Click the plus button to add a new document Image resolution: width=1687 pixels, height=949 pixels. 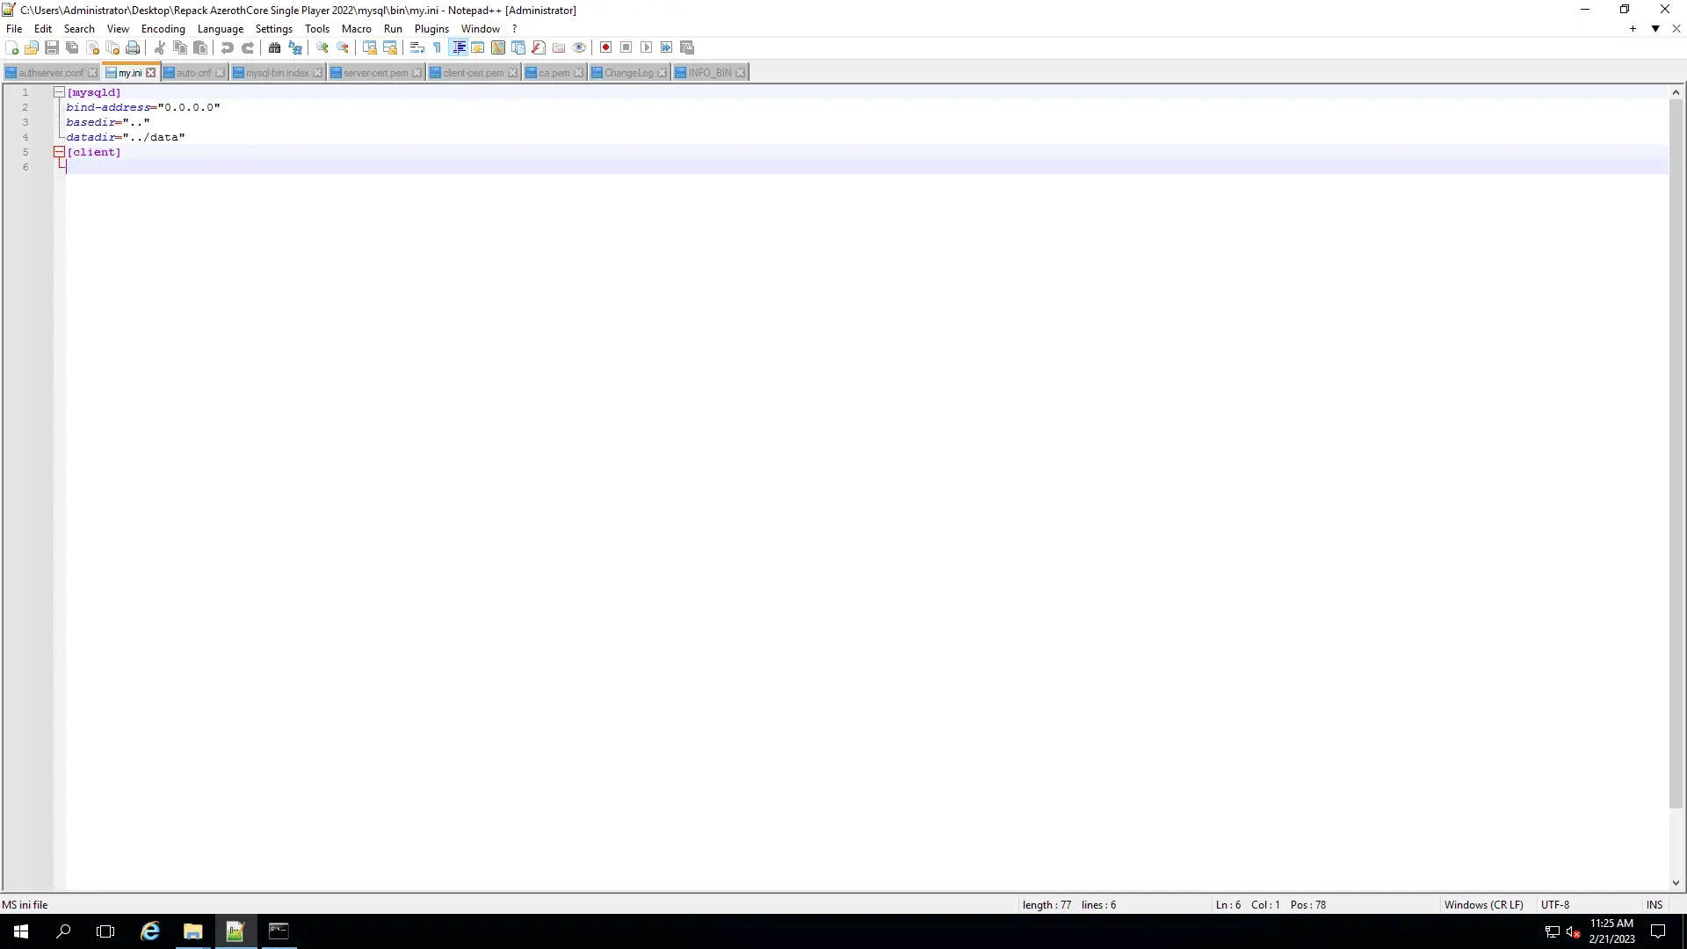(1633, 29)
